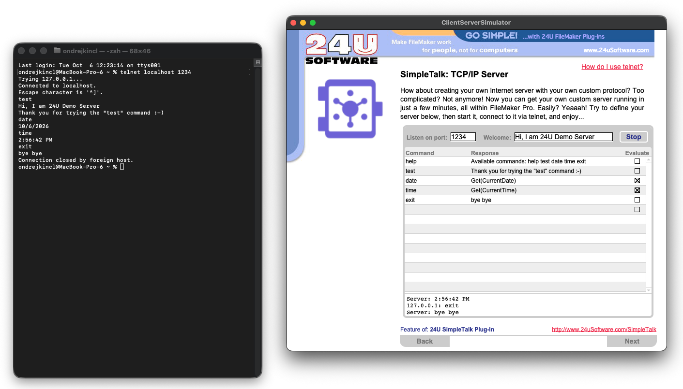Uncheck Evaluate for the date command
The height and width of the screenshot is (389, 683).
637,181
